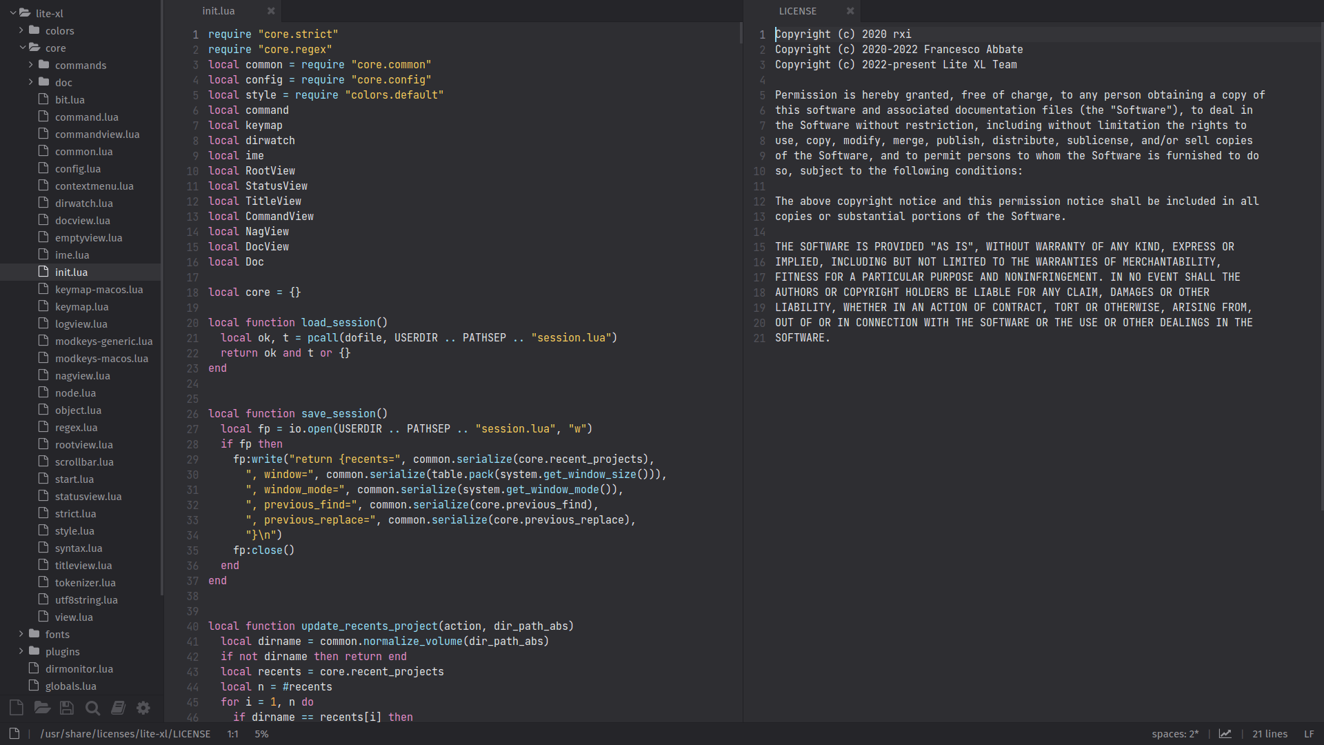Close the LICENSE tab
The image size is (1324, 745).
(x=850, y=11)
